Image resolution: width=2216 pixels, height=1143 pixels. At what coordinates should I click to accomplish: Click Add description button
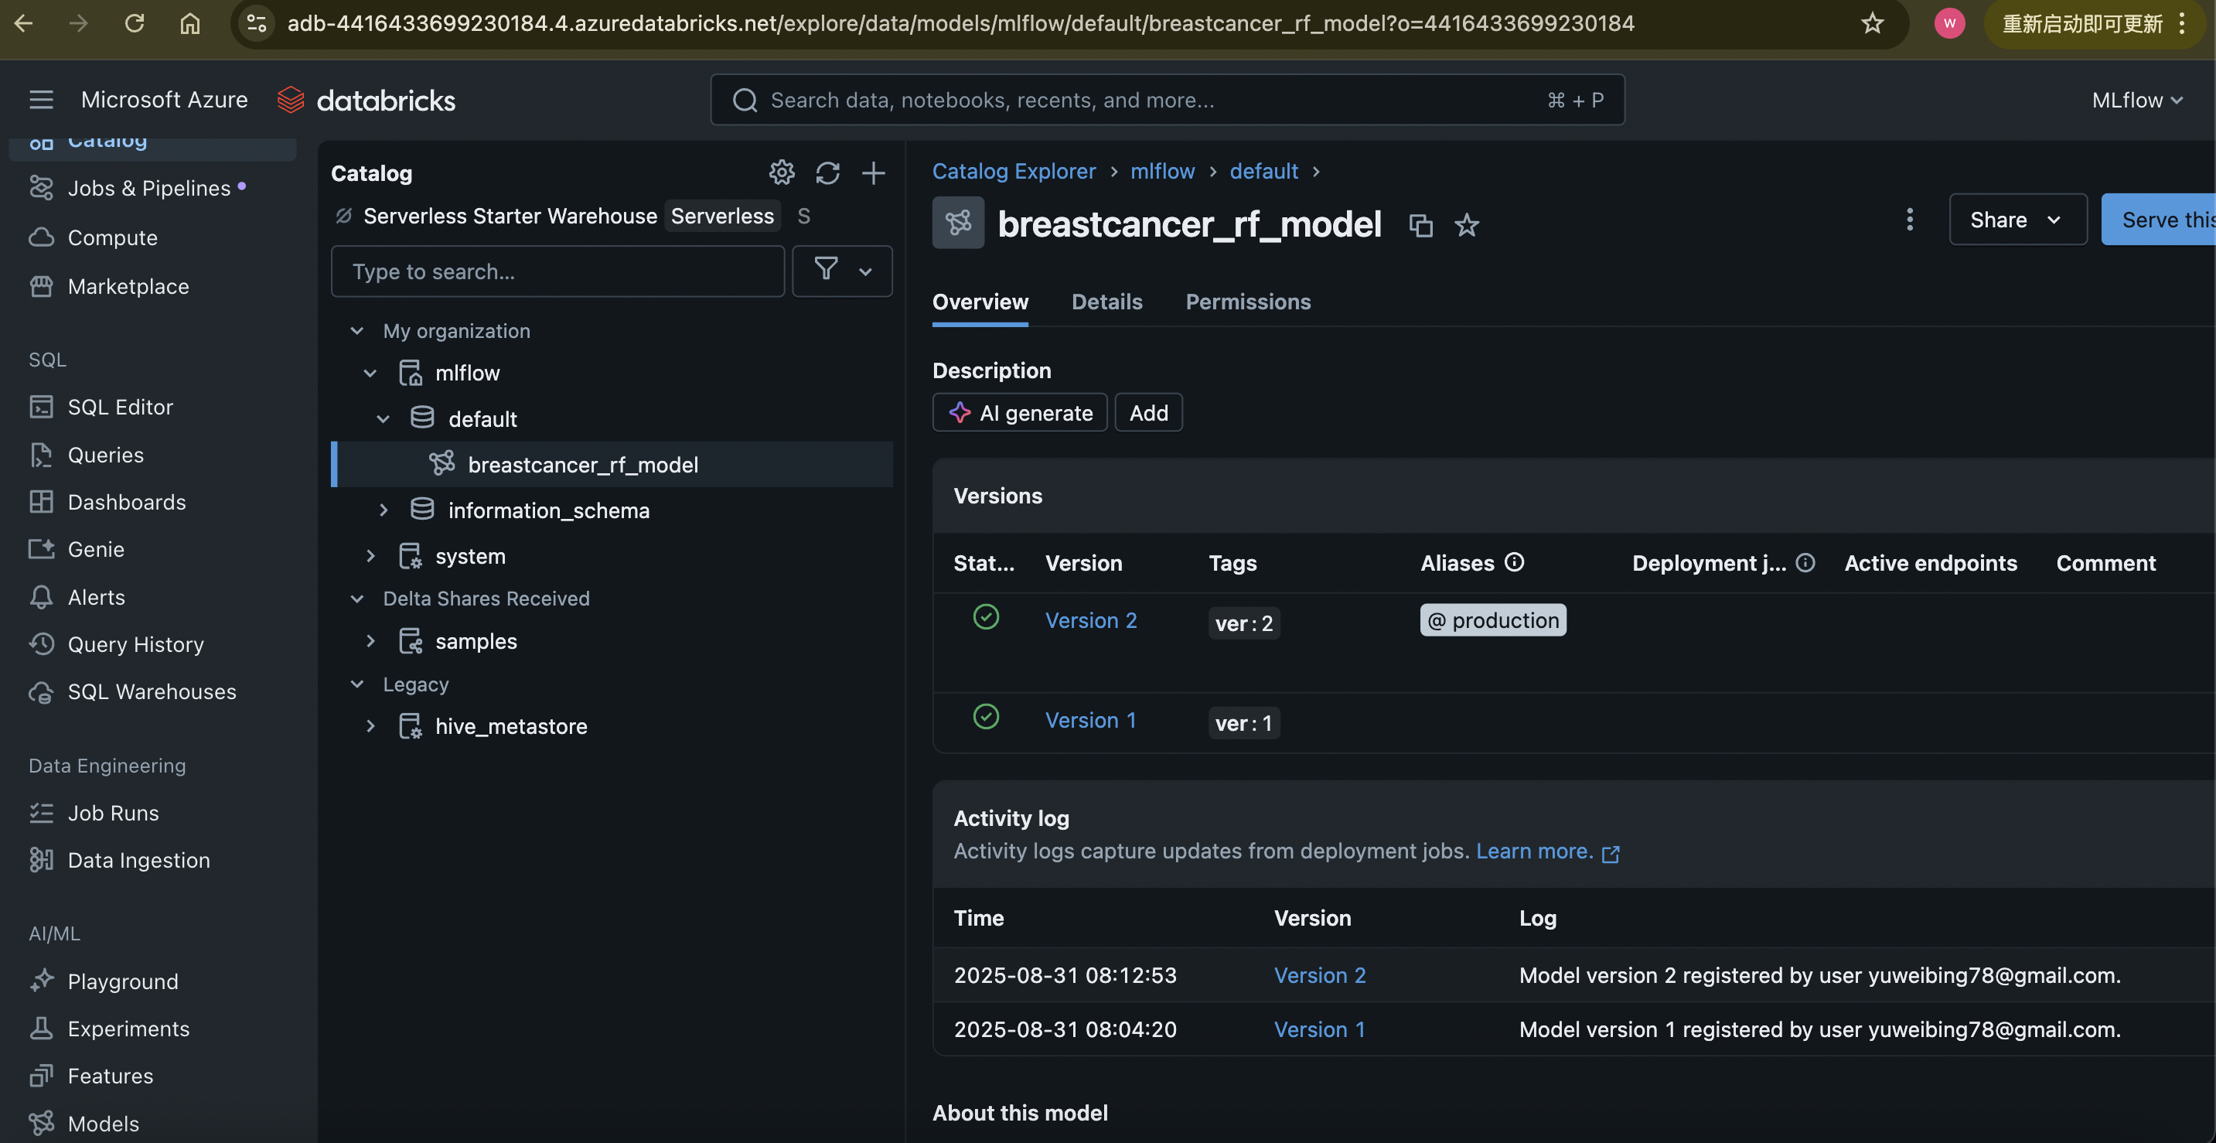[x=1148, y=413]
